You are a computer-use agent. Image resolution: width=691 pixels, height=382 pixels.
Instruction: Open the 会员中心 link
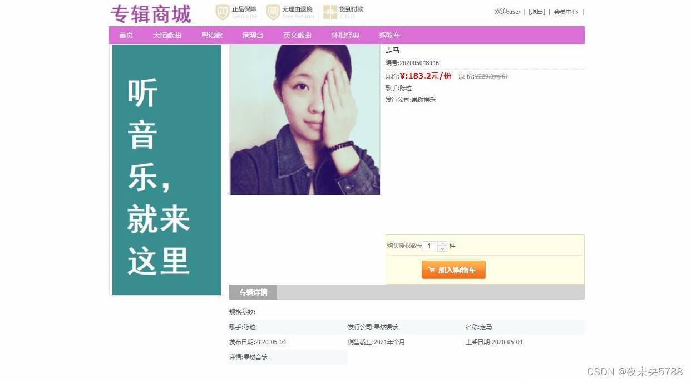565,12
